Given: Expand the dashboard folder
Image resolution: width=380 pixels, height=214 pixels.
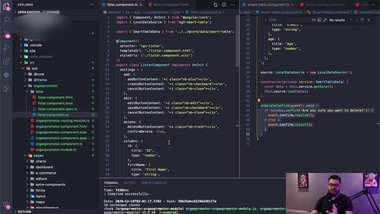Looking at the screenshot, I should [45, 167].
